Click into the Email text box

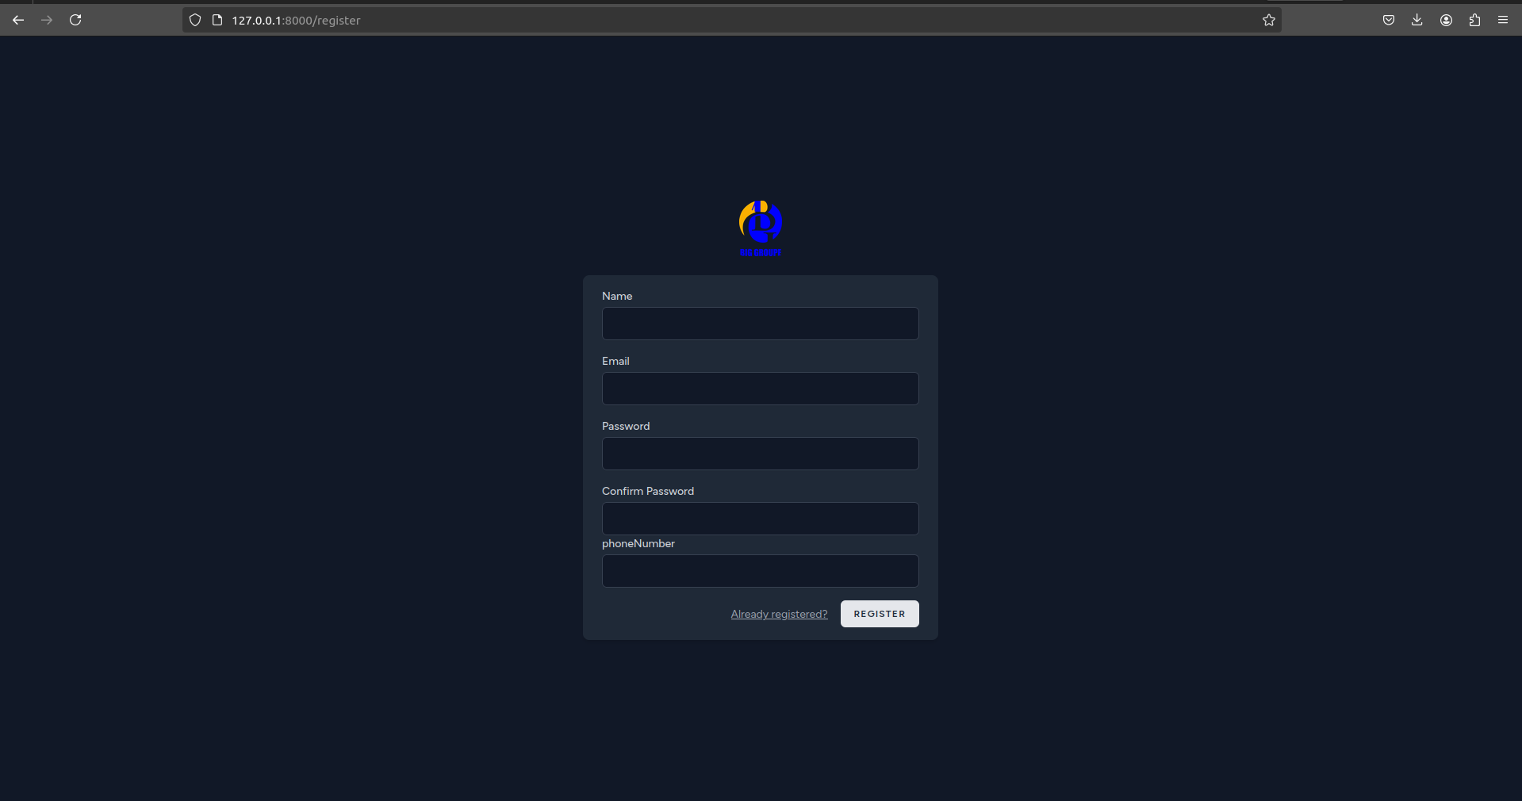760,389
